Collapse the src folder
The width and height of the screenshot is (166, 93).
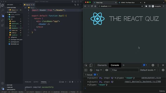click(x=12, y=19)
